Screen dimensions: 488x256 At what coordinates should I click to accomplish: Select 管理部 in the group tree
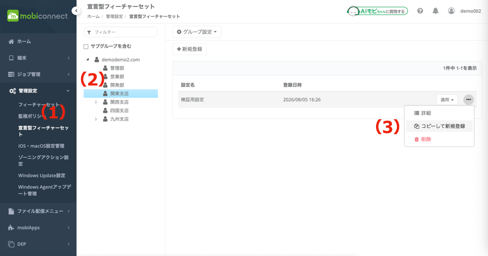click(x=117, y=68)
